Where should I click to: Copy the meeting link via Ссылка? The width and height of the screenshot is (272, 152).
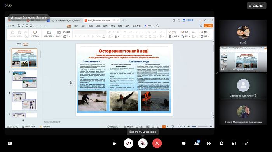coord(256,6)
